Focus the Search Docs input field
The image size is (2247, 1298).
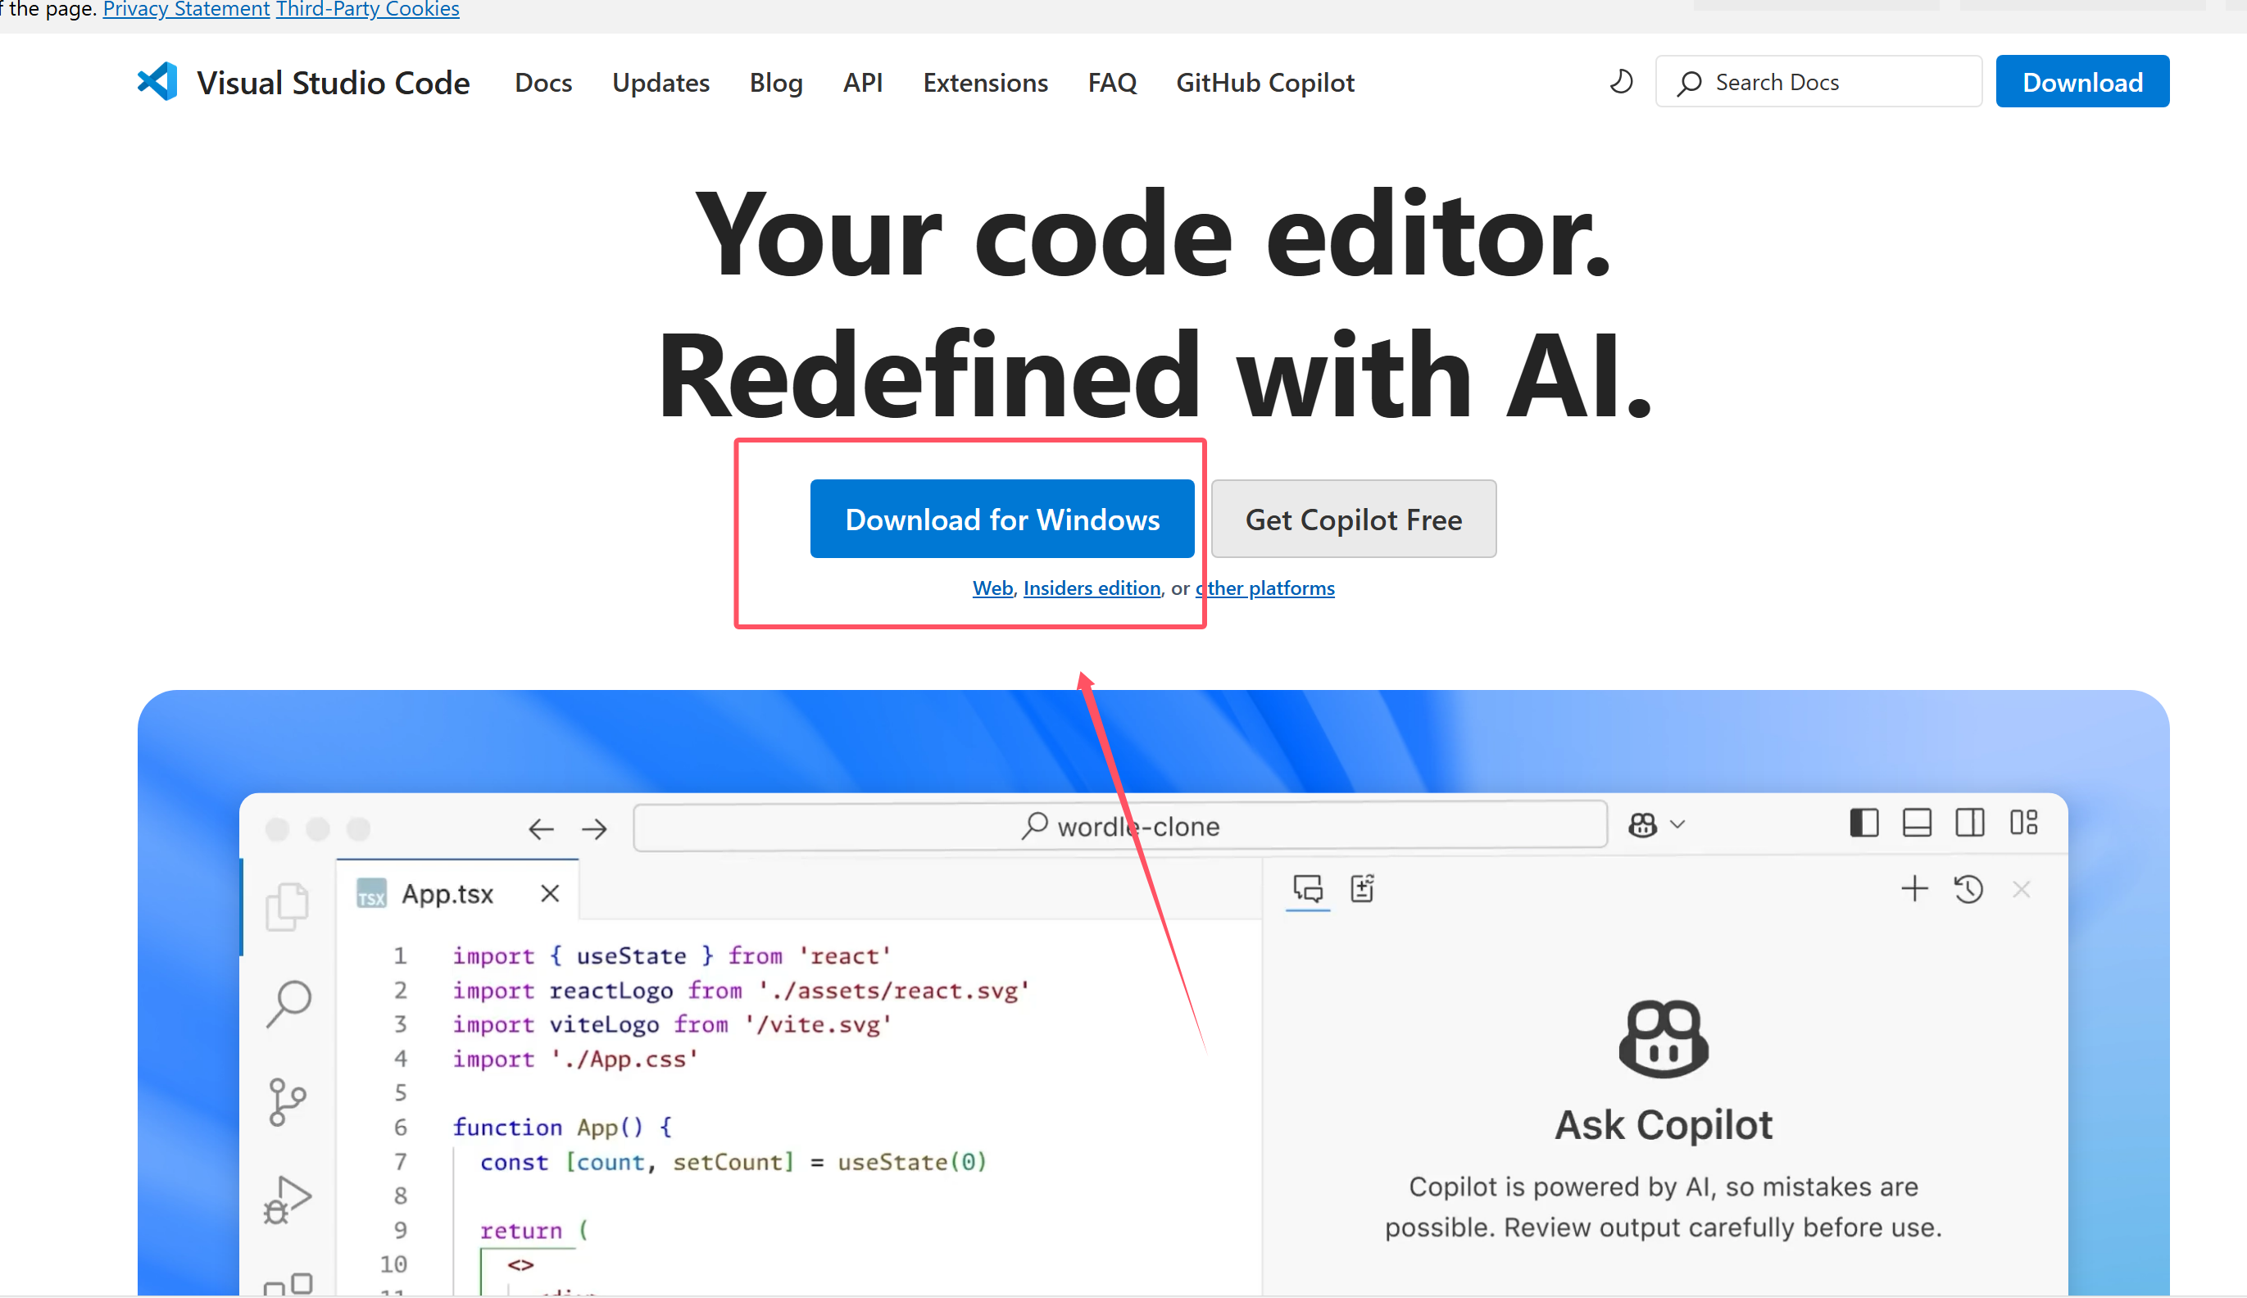point(1818,82)
